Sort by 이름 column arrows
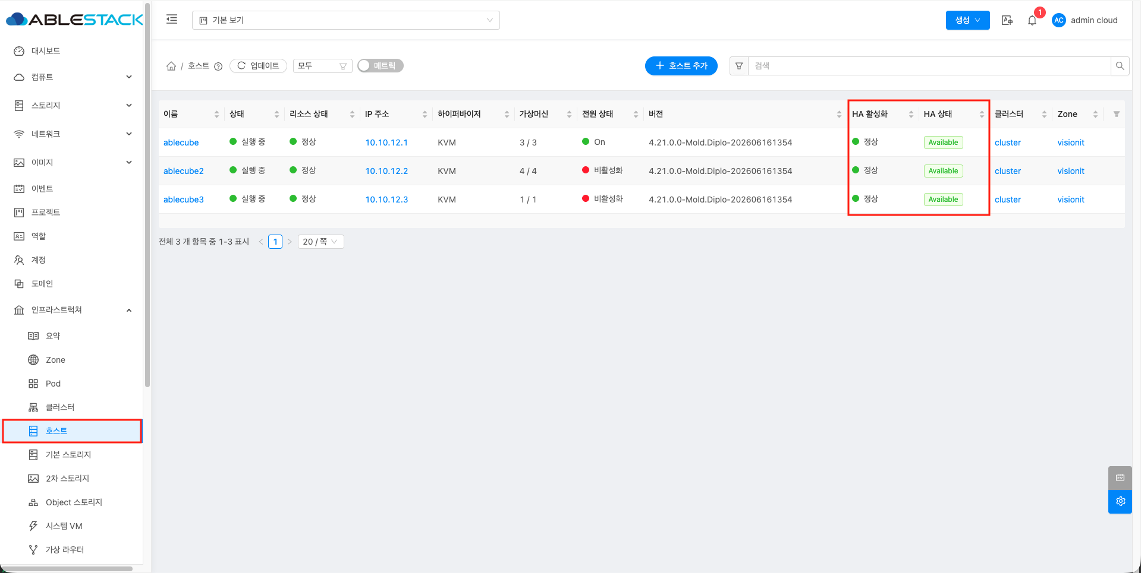1141x573 pixels. click(216, 114)
